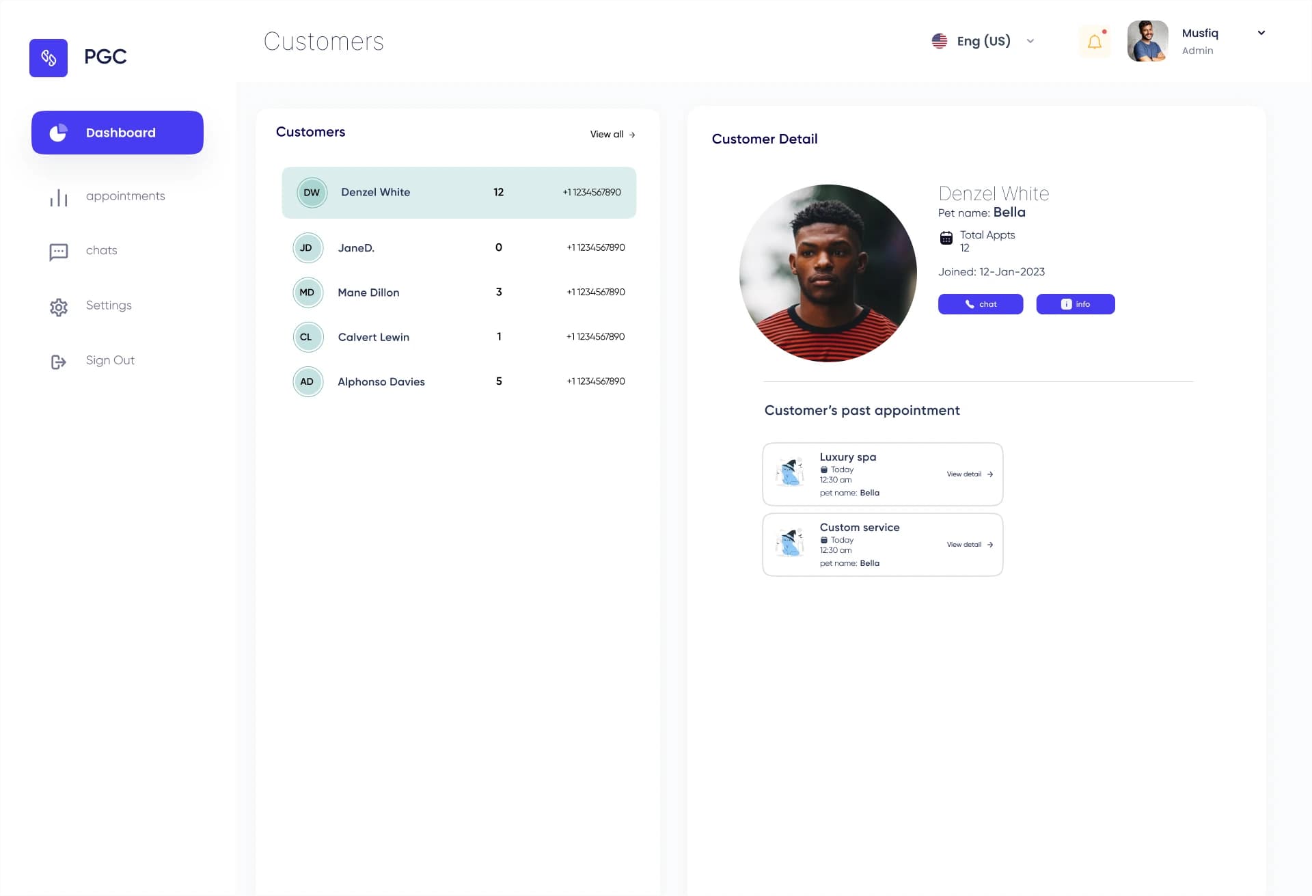Click Mane Dillon's appointment count 3
Screen dimensions: 1312x896
[x=499, y=292]
